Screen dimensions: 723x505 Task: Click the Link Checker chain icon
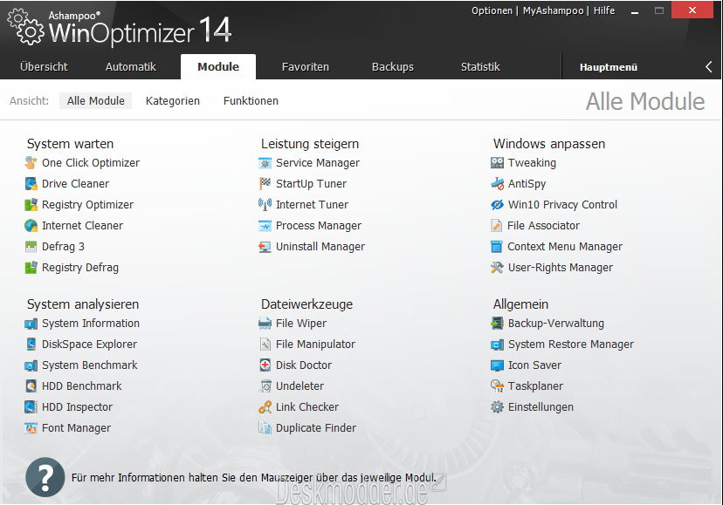pos(265,406)
